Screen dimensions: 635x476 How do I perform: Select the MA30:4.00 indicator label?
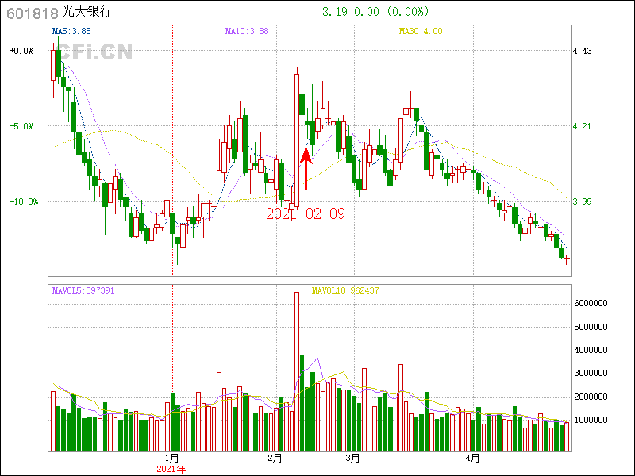(x=421, y=31)
